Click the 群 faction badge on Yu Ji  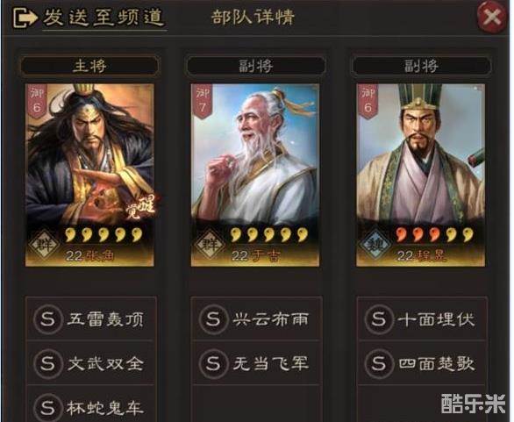click(x=210, y=244)
